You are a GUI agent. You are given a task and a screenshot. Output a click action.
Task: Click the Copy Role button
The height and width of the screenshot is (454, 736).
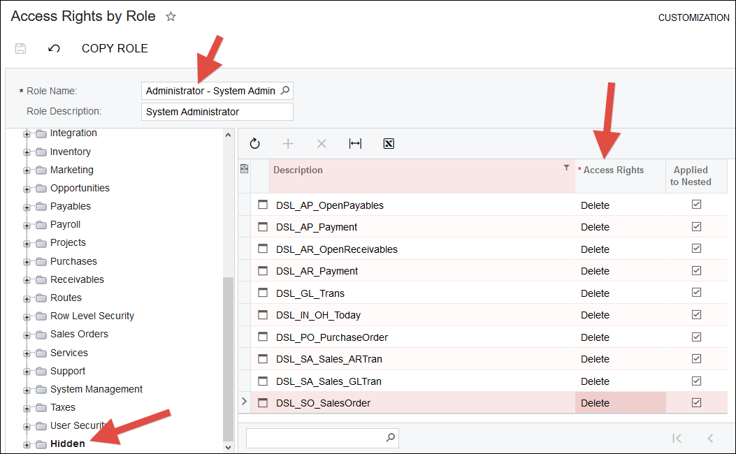pyautogui.click(x=115, y=48)
